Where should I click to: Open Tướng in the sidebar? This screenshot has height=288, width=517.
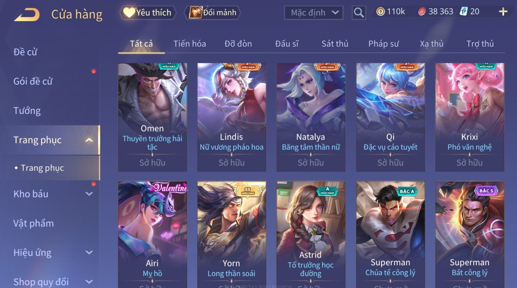point(27,111)
